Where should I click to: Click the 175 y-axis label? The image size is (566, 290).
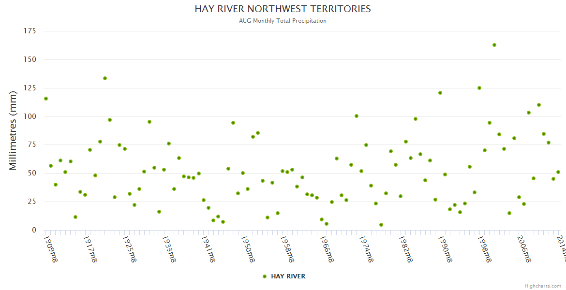pos(30,31)
